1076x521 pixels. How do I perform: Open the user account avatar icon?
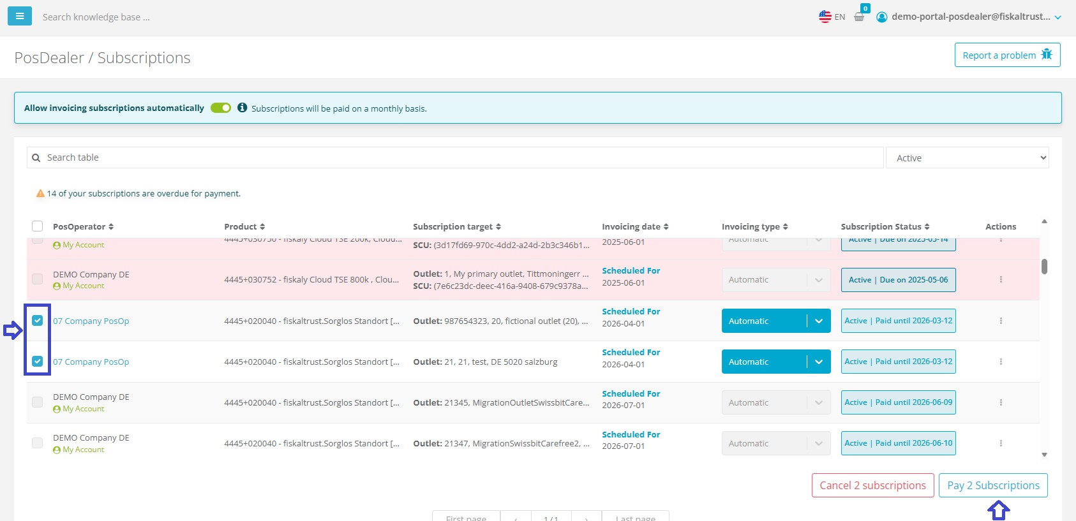point(882,17)
